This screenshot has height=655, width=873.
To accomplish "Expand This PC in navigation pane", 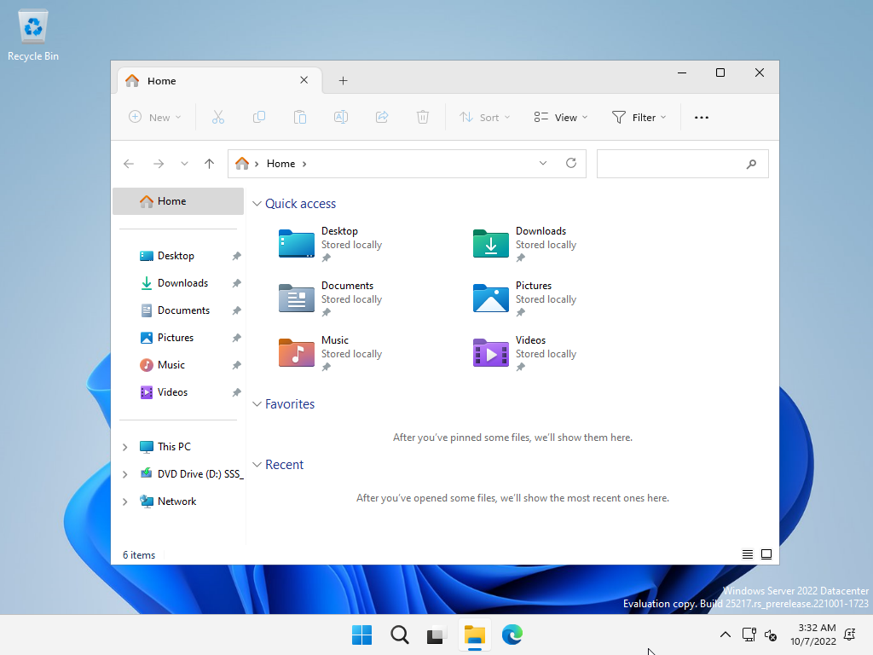I will (x=125, y=447).
